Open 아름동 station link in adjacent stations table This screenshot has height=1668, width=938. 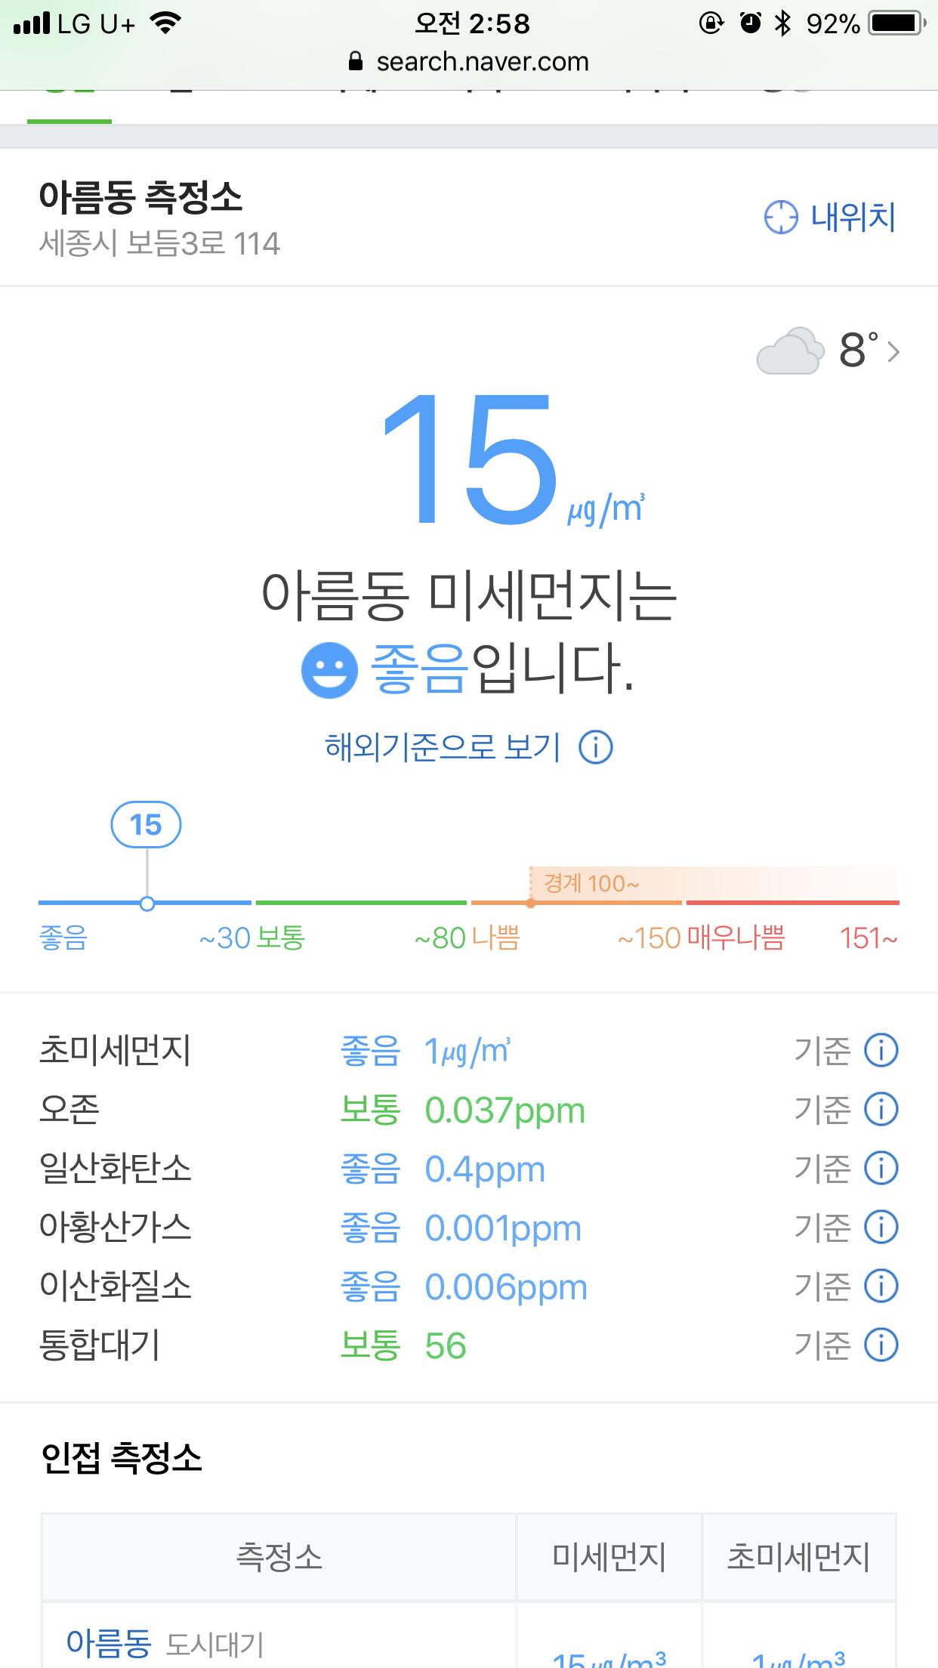[x=109, y=1642]
